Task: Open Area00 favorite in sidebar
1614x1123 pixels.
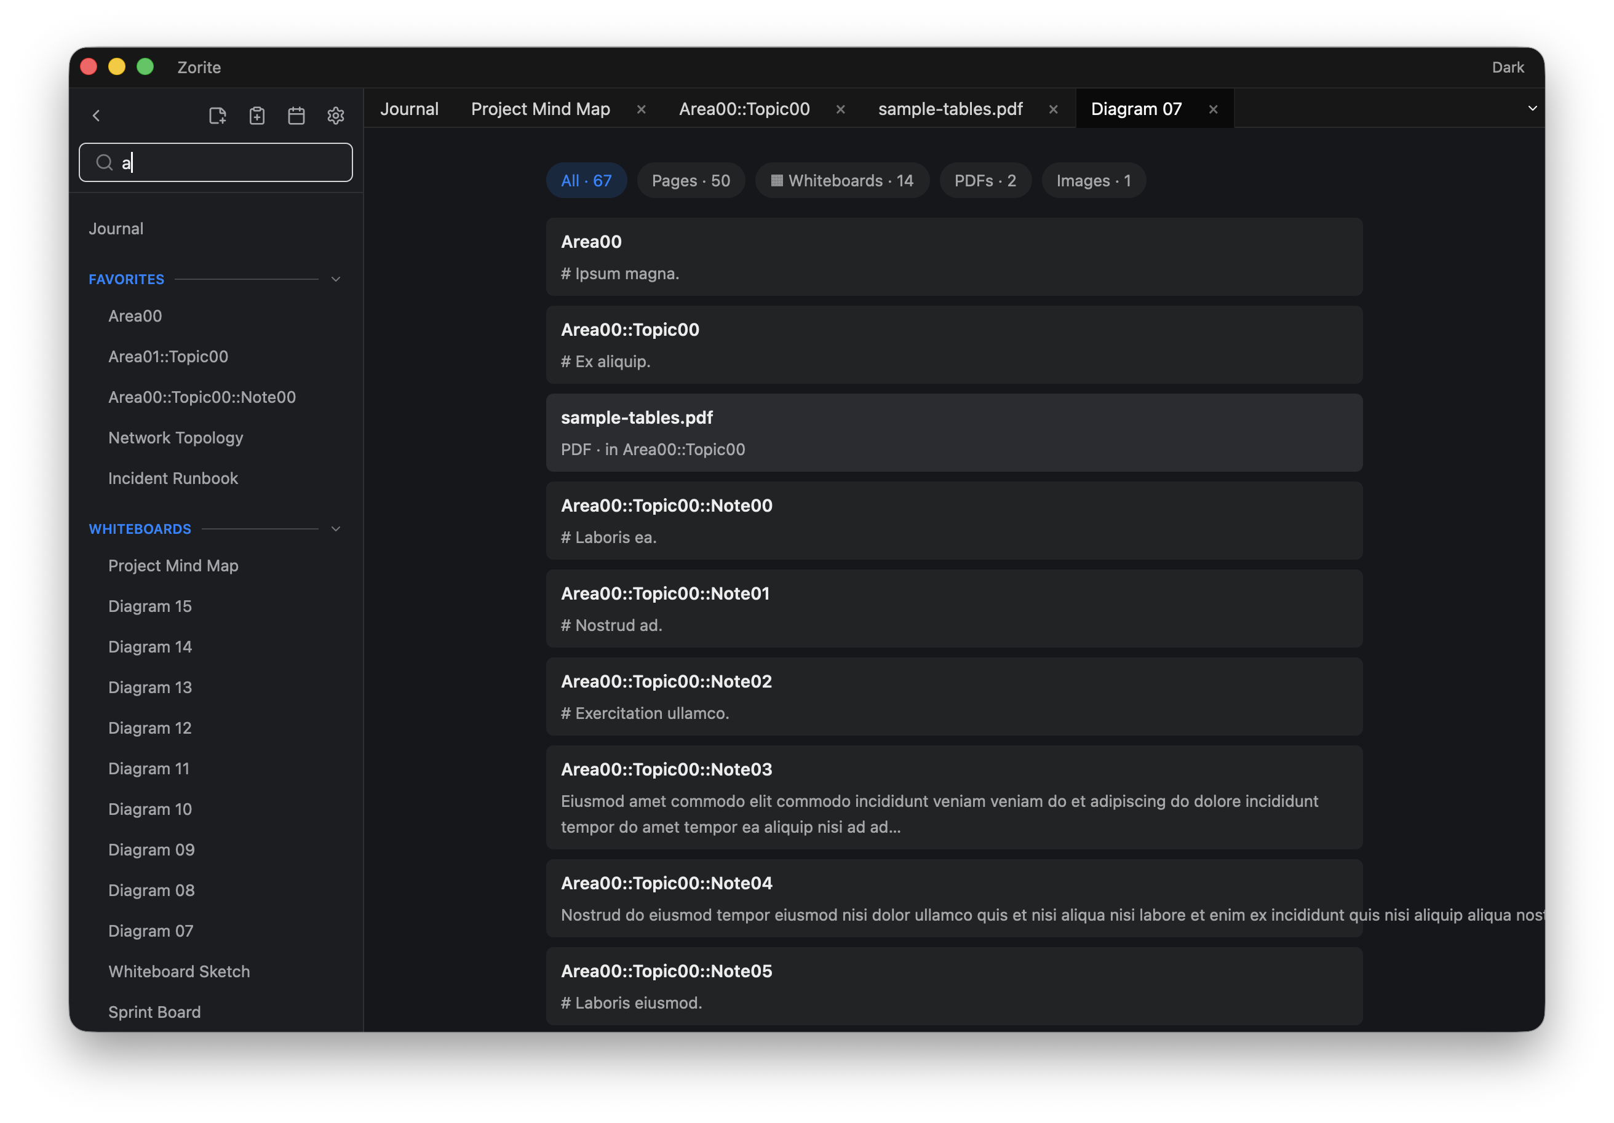Action: point(135,315)
